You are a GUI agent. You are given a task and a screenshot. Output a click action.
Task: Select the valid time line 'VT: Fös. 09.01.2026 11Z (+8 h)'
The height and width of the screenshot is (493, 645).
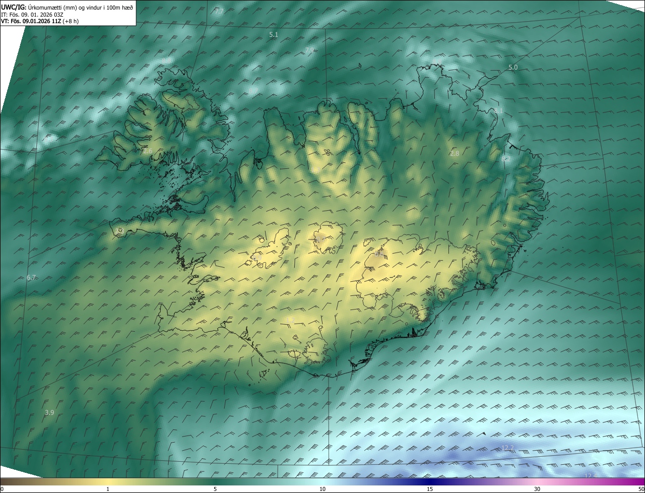pyautogui.click(x=40, y=21)
